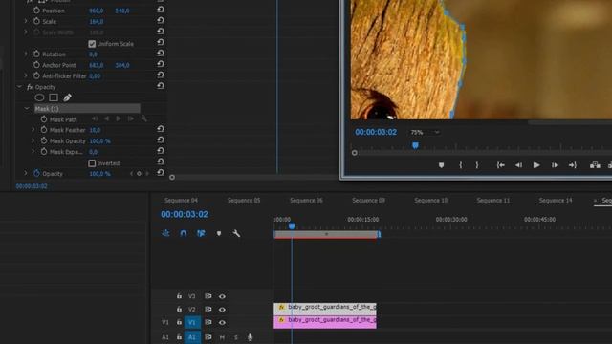Screen dimensions: 612x344
Task: Toggle the Mask Feather stopwatch icon
Action: pos(44,130)
